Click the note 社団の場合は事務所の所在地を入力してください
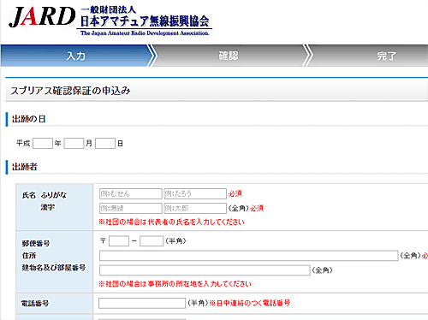The width and height of the screenshot is (428, 320). click(175, 284)
